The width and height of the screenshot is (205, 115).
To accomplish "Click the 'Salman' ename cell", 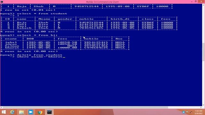I will pos(12,46).
